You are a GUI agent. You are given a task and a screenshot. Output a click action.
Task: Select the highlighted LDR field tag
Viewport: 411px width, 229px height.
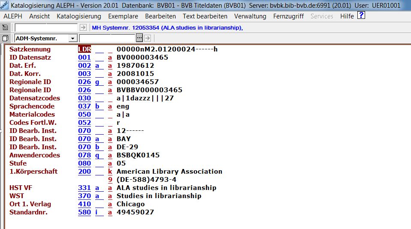coord(85,49)
